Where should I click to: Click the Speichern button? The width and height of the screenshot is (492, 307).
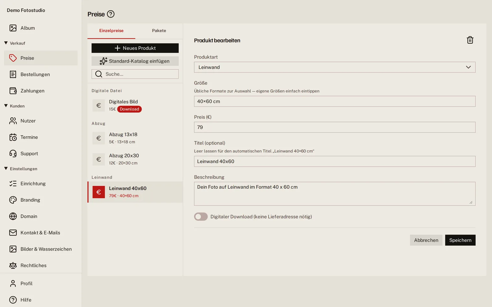coord(460,240)
